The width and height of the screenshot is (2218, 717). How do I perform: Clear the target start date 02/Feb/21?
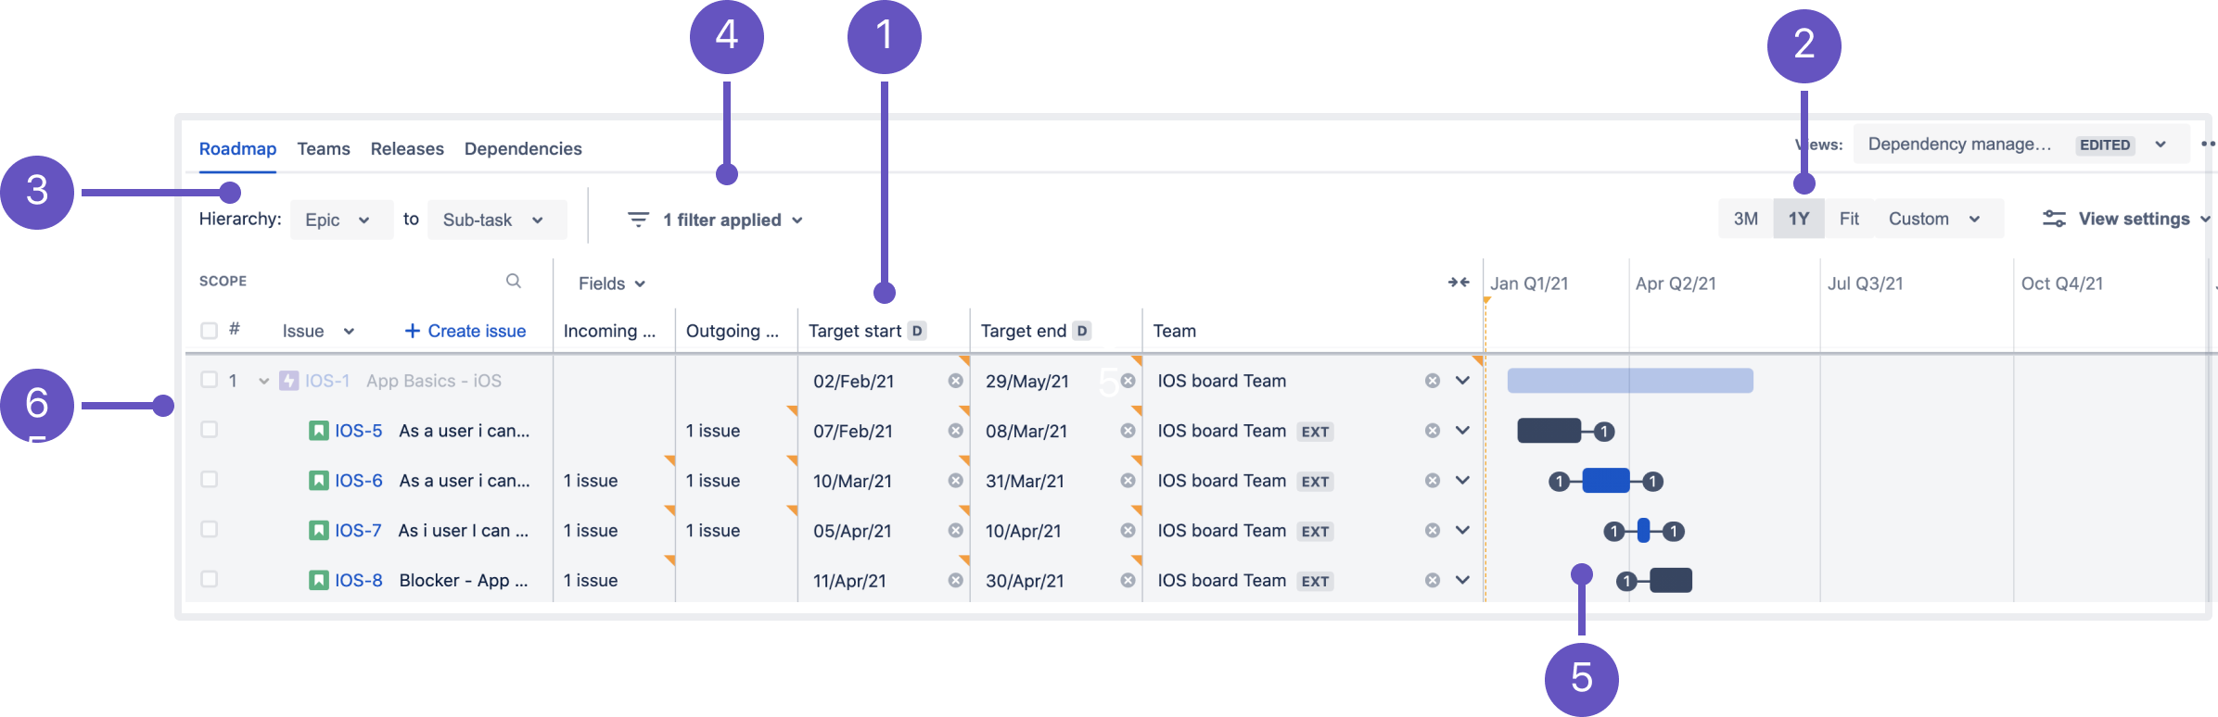tap(955, 381)
